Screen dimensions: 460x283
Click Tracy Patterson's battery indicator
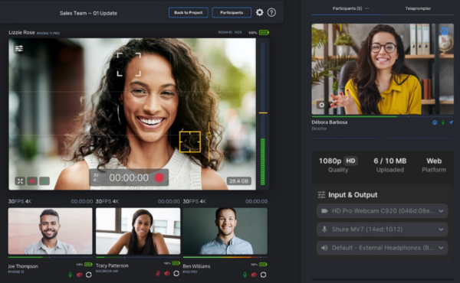tap(176, 263)
